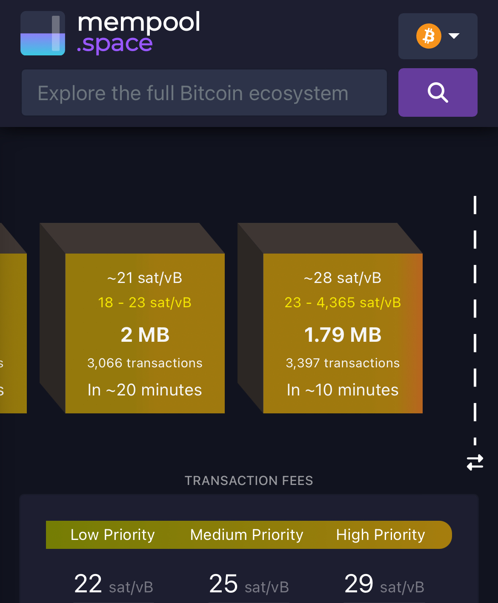Select the Medium Priority fee label
Viewport: 498px width, 603px height.
coord(246,535)
